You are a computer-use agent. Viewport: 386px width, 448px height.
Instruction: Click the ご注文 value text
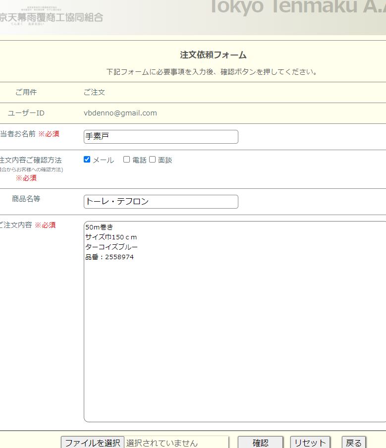click(94, 92)
